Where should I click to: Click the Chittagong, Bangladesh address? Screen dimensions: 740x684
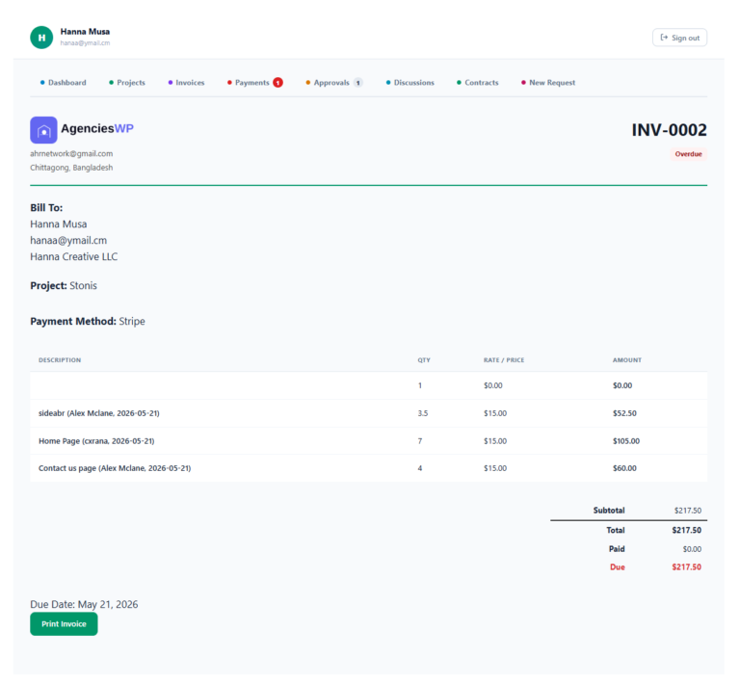pyautogui.click(x=71, y=168)
